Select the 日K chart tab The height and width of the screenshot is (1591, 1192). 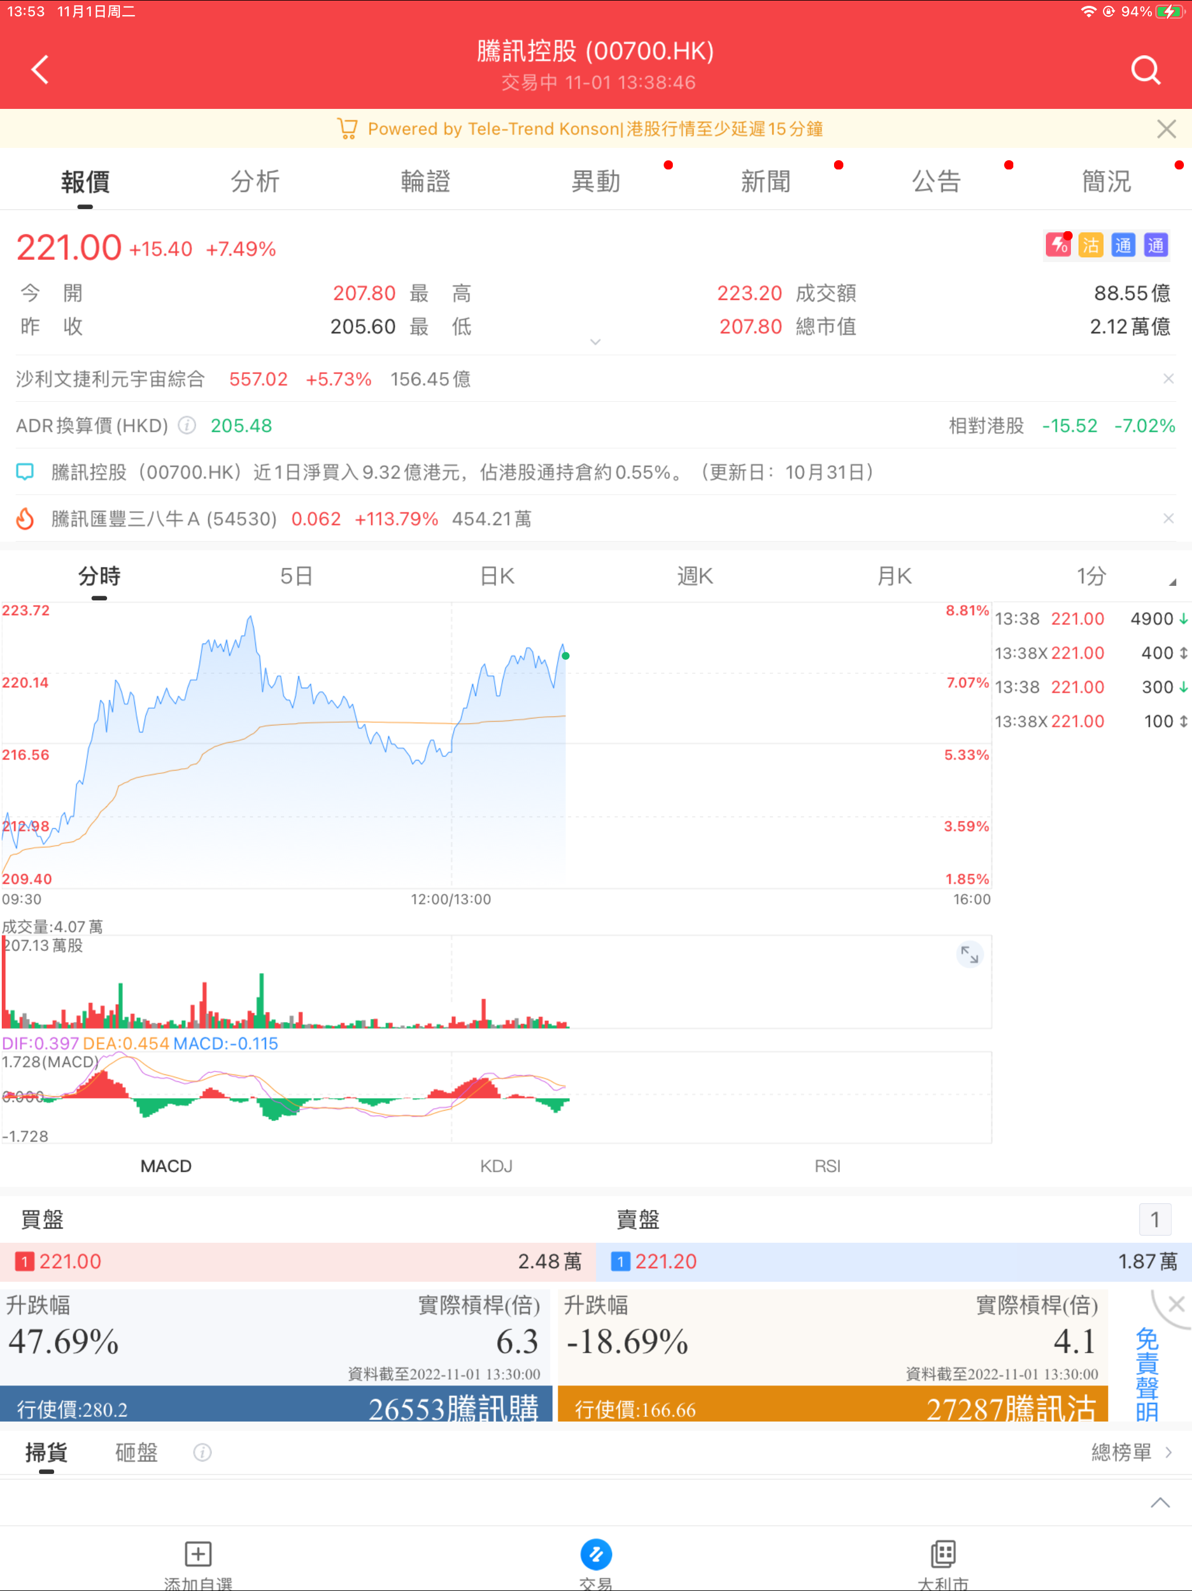point(497,576)
